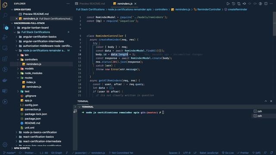Open unit.xml file in explorer
Image resolution: width=276 pixels, height=155 pixels.
click(x=29, y=128)
